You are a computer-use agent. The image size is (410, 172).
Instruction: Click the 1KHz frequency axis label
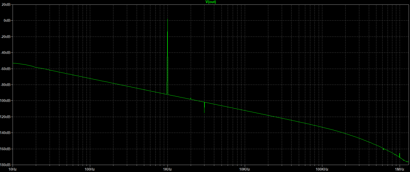click(167, 169)
